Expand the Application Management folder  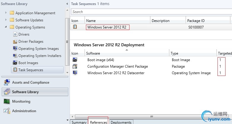pos(6,13)
